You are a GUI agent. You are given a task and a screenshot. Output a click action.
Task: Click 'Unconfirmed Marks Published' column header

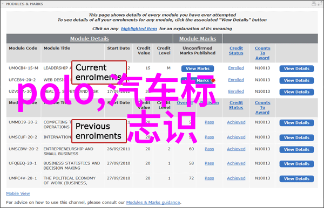198,51
